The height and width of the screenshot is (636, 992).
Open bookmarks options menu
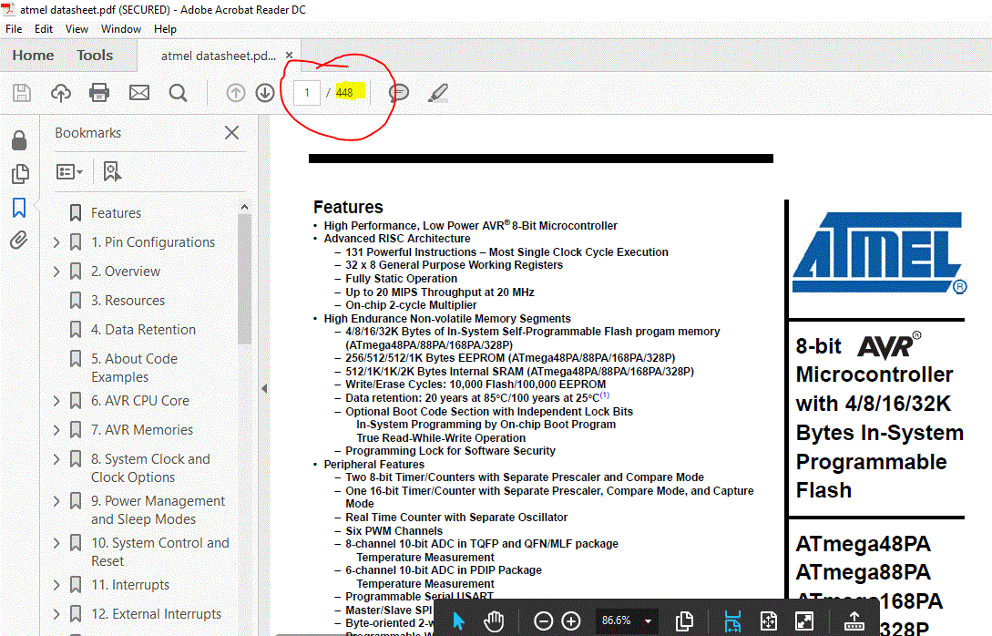point(69,171)
